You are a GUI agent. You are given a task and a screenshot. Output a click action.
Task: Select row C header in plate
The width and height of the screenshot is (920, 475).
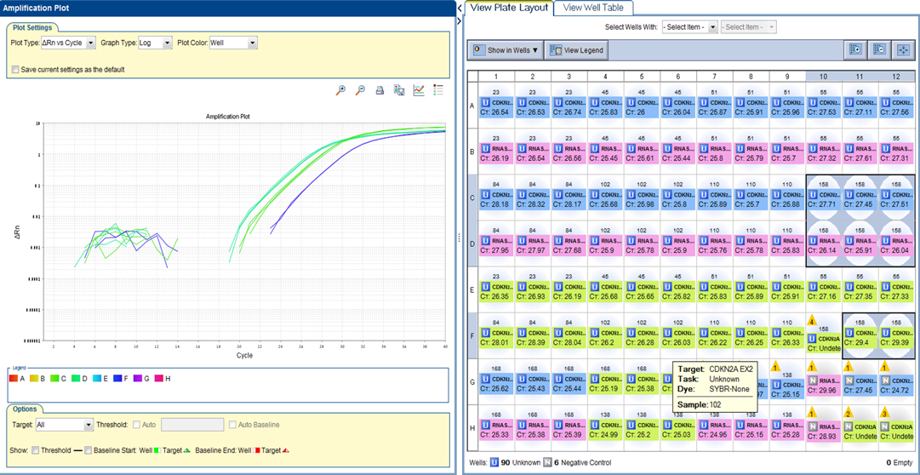[473, 197]
